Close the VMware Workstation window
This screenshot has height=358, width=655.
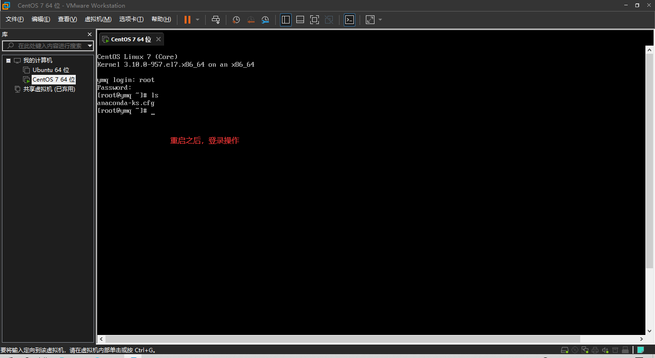[x=649, y=5]
